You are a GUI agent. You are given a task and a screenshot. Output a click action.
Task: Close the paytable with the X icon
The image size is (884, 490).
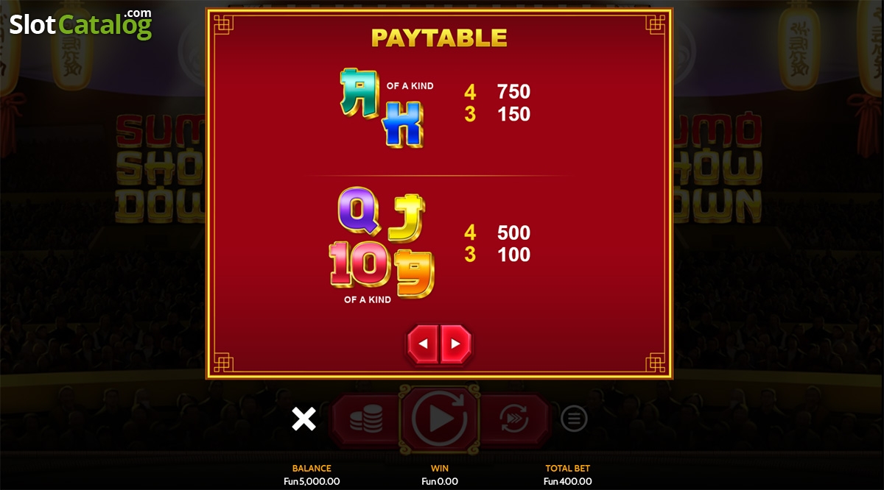point(304,419)
